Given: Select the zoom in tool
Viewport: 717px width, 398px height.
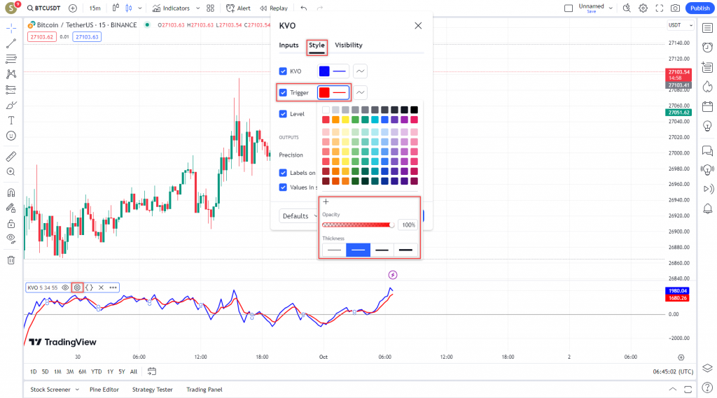Looking at the screenshot, I should click(x=11, y=172).
